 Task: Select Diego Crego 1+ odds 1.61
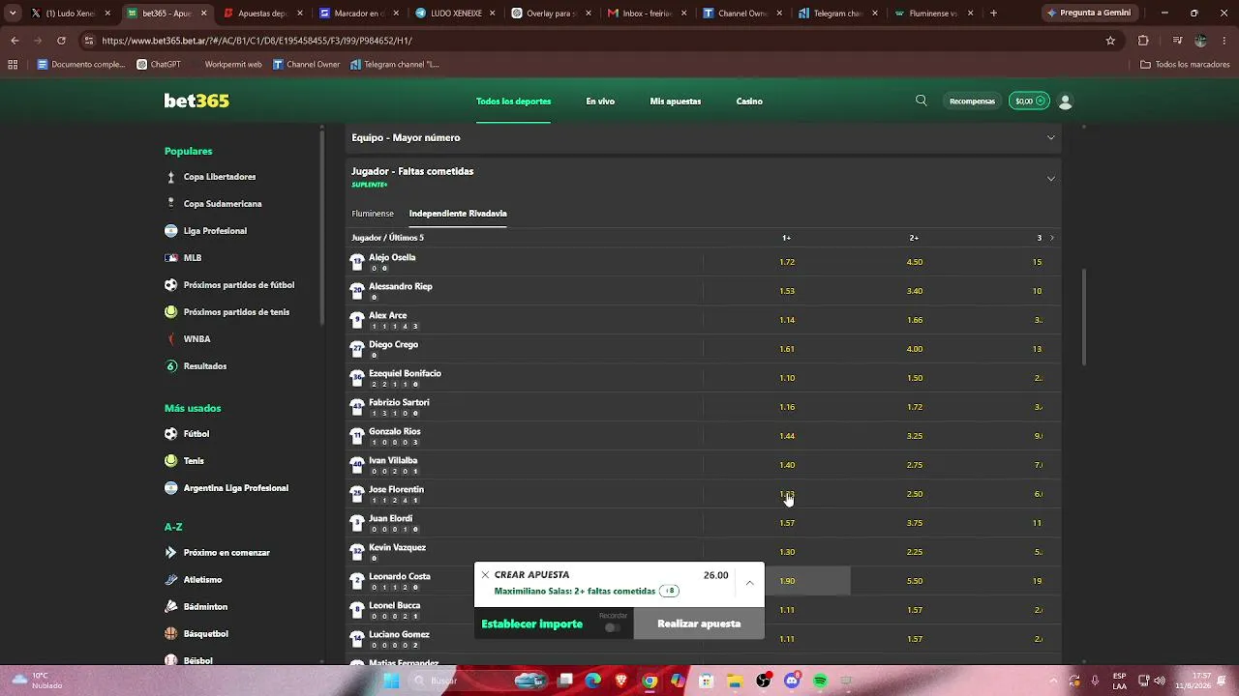tap(787, 349)
